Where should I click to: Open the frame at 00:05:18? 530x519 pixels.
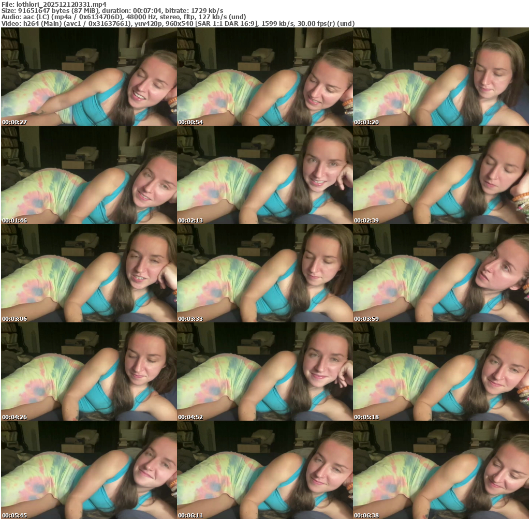coord(441,372)
